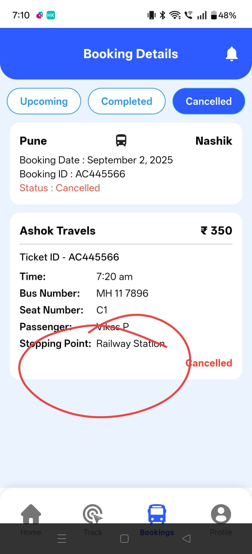Tap the ₹ 350 fare amount
The height and width of the screenshot is (554, 252).
click(x=216, y=231)
